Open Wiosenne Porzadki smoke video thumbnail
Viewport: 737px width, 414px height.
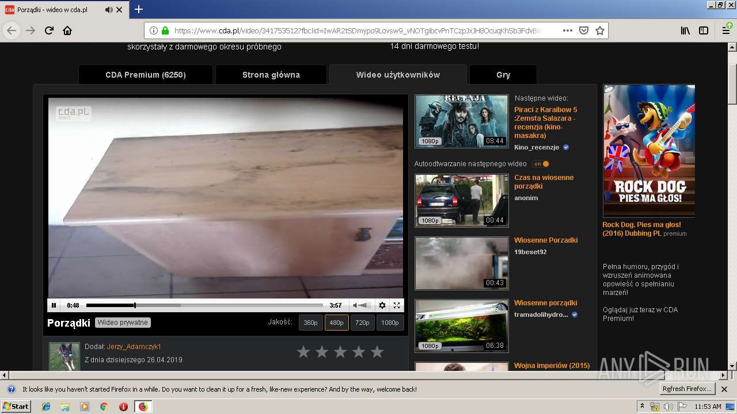tap(462, 263)
